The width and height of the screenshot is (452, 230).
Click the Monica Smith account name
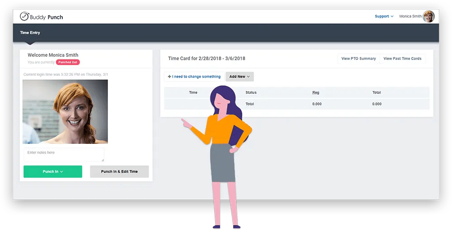pyautogui.click(x=410, y=16)
